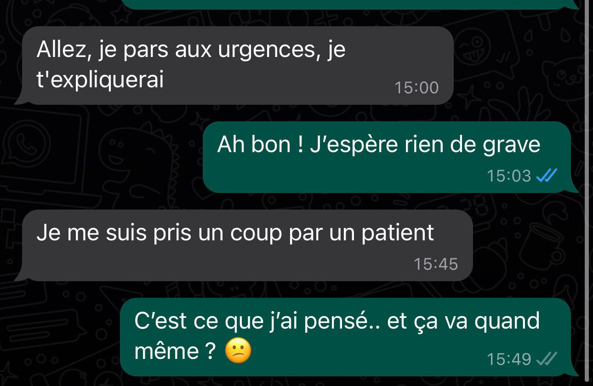Image resolution: width=593 pixels, height=386 pixels.
Task: Tap the 15:03 timestamp
Action: [509, 176]
